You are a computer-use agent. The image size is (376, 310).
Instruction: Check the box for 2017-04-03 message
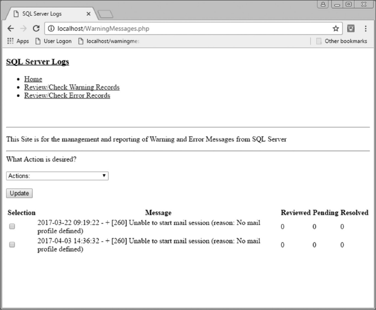click(12, 245)
